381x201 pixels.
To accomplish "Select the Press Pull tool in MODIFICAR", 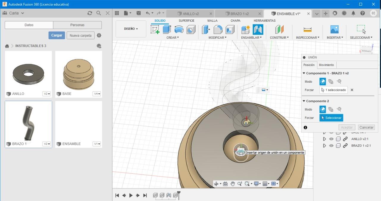I will (206, 29).
